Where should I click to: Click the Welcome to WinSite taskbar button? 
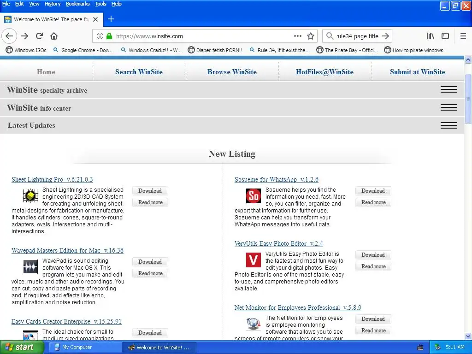click(160, 348)
